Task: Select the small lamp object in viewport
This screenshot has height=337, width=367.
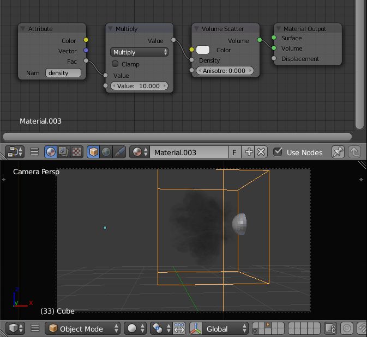Action: [x=105, y=228]
